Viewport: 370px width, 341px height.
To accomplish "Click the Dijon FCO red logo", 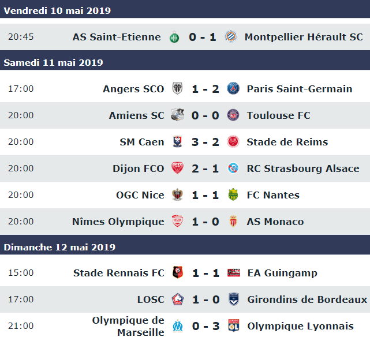I will 177,168.
